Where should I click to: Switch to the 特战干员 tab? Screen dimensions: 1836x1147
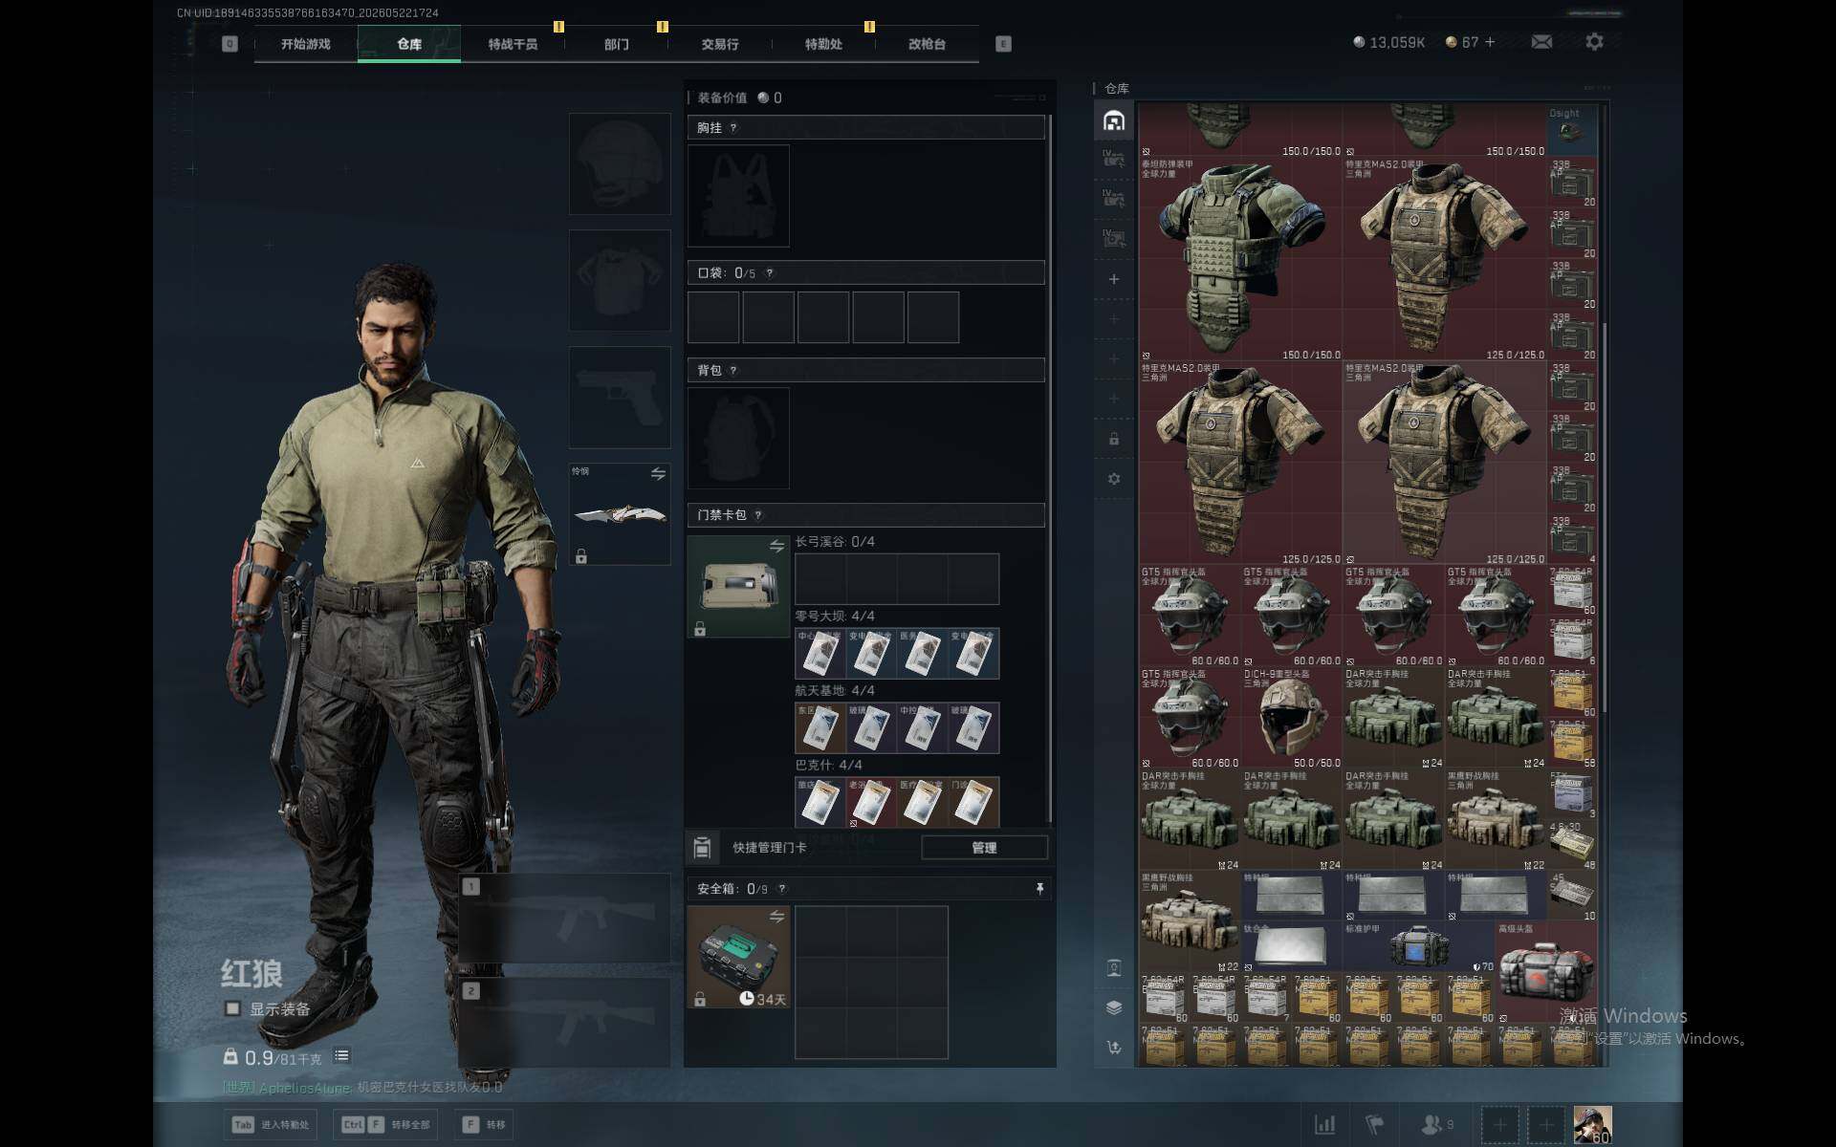(513, 44)
